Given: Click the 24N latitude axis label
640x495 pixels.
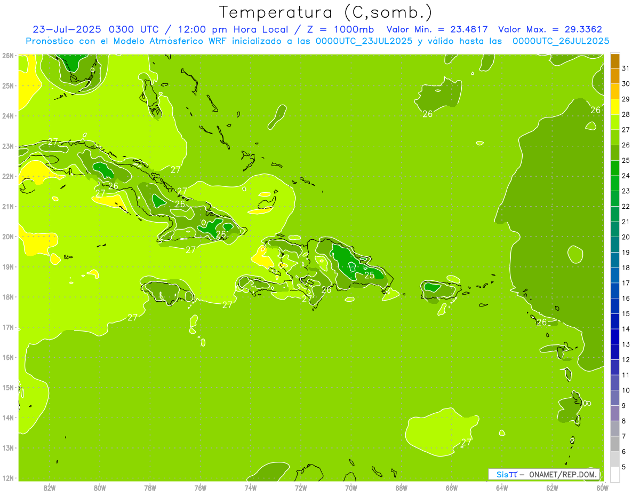Looking at the screenshot, I should point(7,116).
